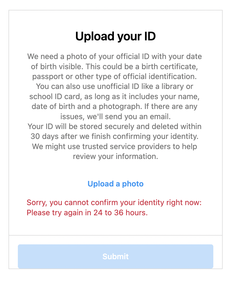This screenshot has height=285, width=235.
Task: Click the 'school ID card' text line
Action: click(x=114, y=97)
